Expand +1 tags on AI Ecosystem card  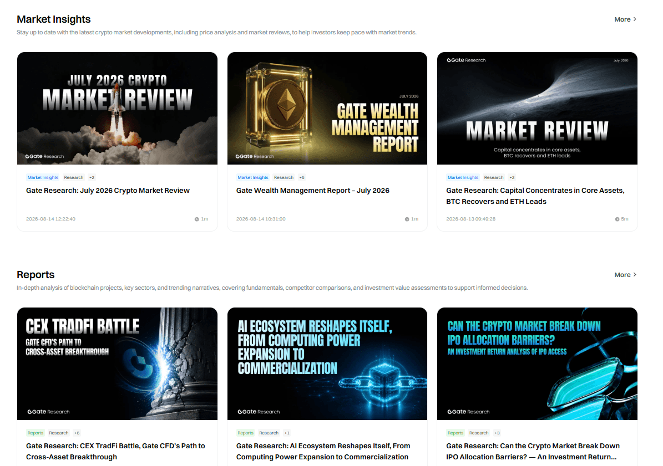(287, 433)
